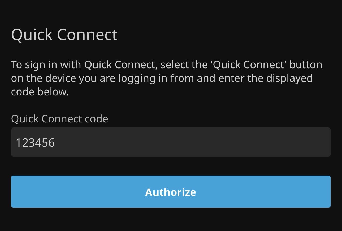This screenshot has height=231, width=342.
Task: Click the word 'button' in the instructions
Action: point(306,65)
